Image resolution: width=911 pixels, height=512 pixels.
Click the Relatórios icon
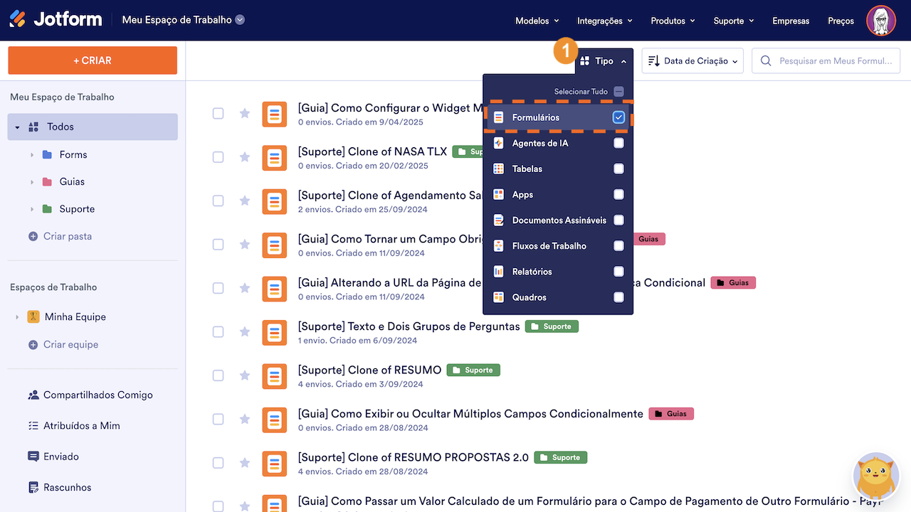pyautogui.click(x=498, y=271)
